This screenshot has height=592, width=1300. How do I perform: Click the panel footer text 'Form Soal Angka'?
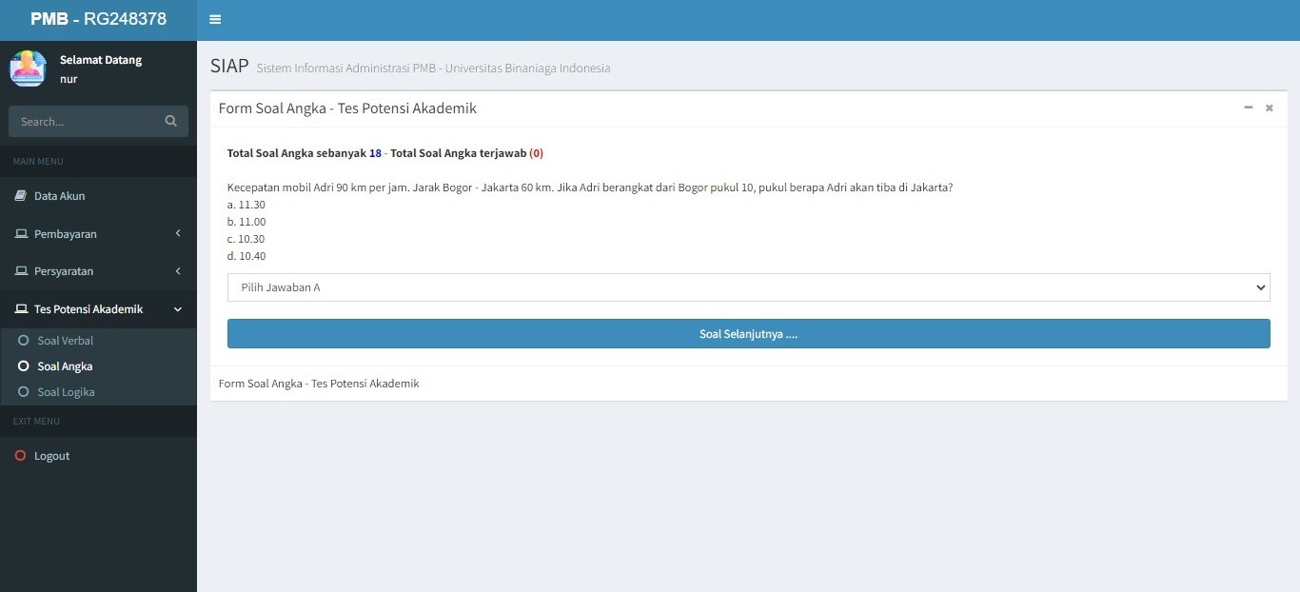click(319, 384)
